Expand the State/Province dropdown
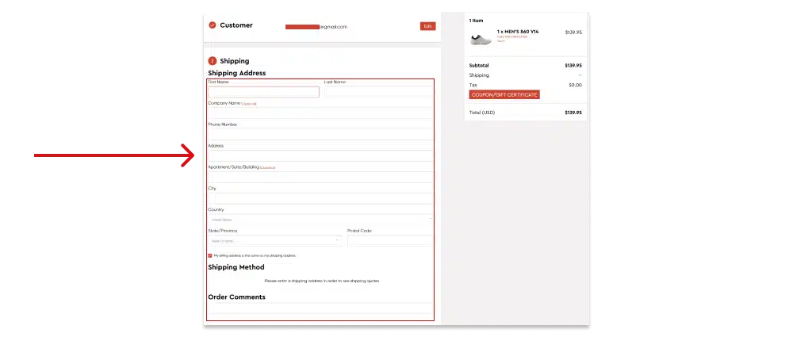The height and width of the screenshot is (337, 793). [274, 240]
